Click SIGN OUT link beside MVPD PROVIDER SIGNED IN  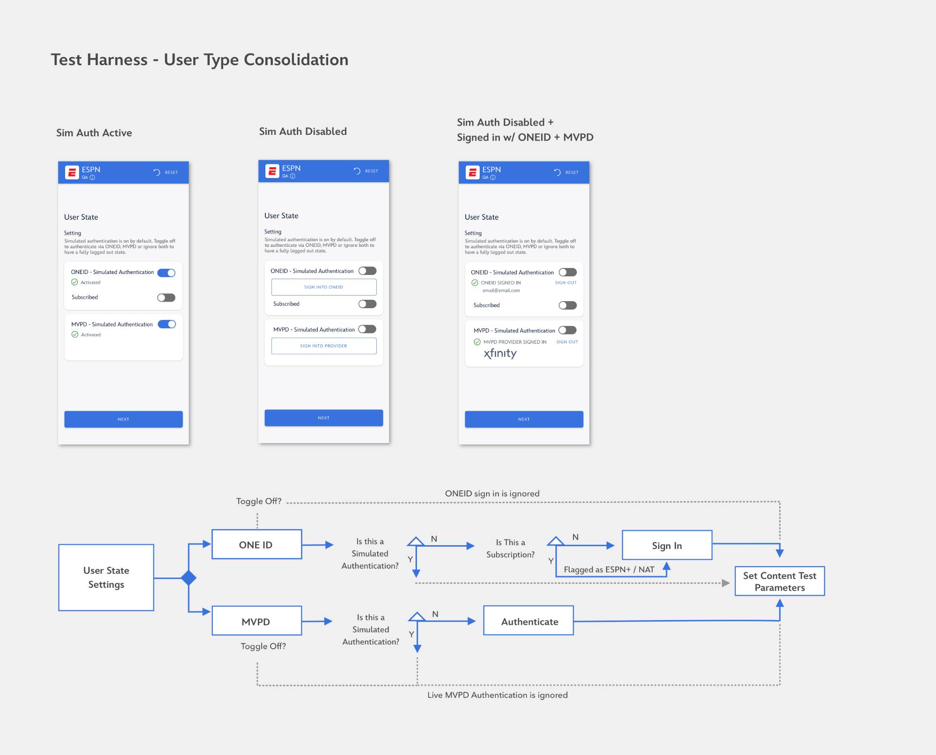(567, 342)
